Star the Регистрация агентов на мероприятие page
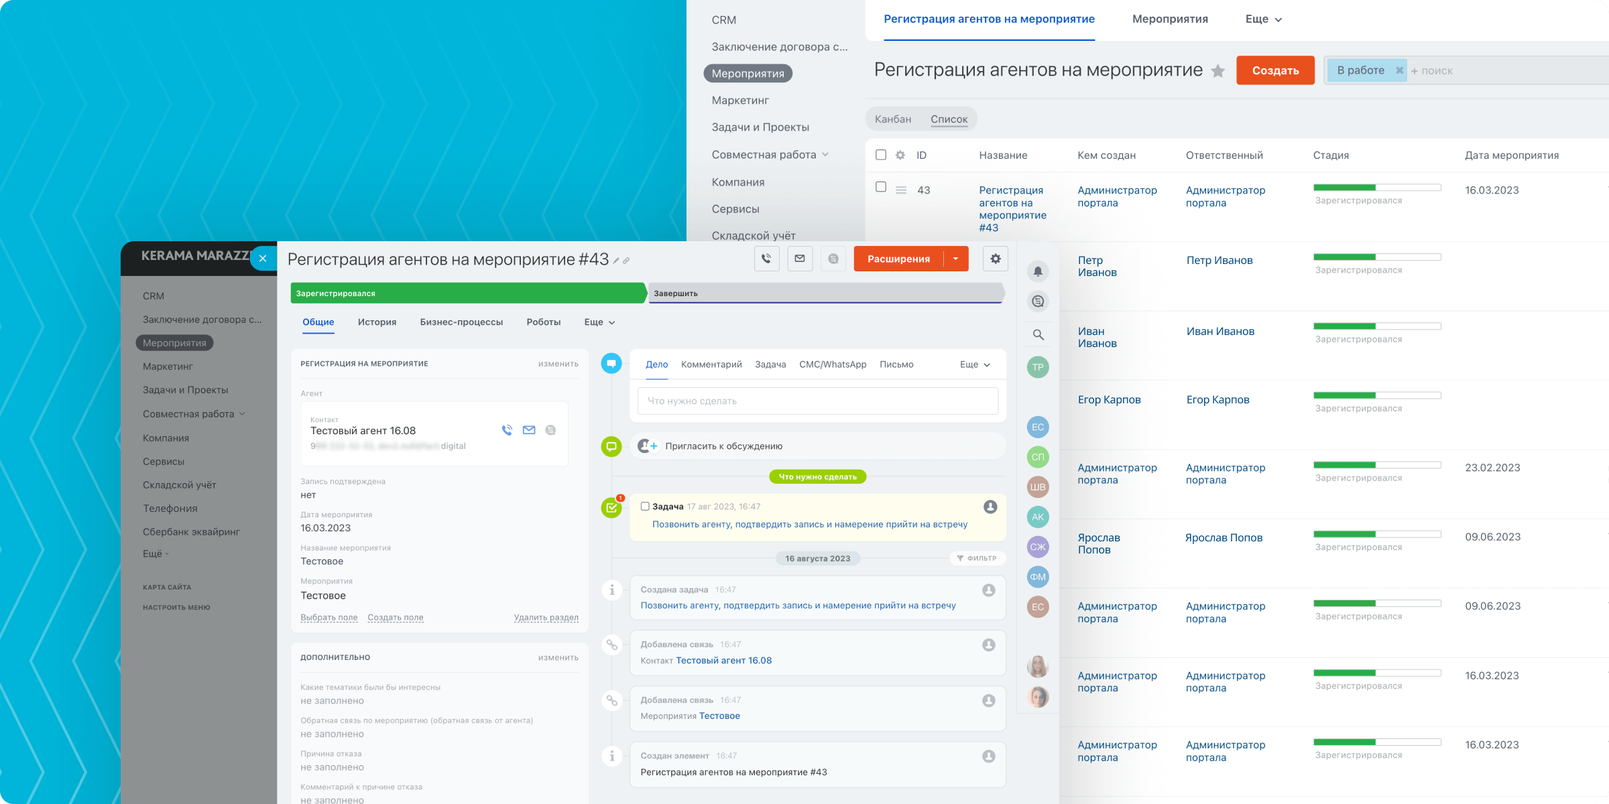The image size is (1609, 804). 1218,71
